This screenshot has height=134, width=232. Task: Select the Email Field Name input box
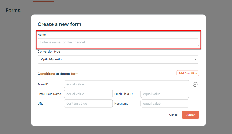(x=88, y=94)
